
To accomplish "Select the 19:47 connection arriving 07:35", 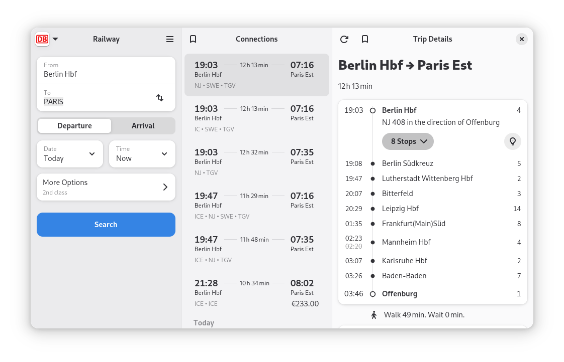I will pyautogui.click(x=256, y=249).
